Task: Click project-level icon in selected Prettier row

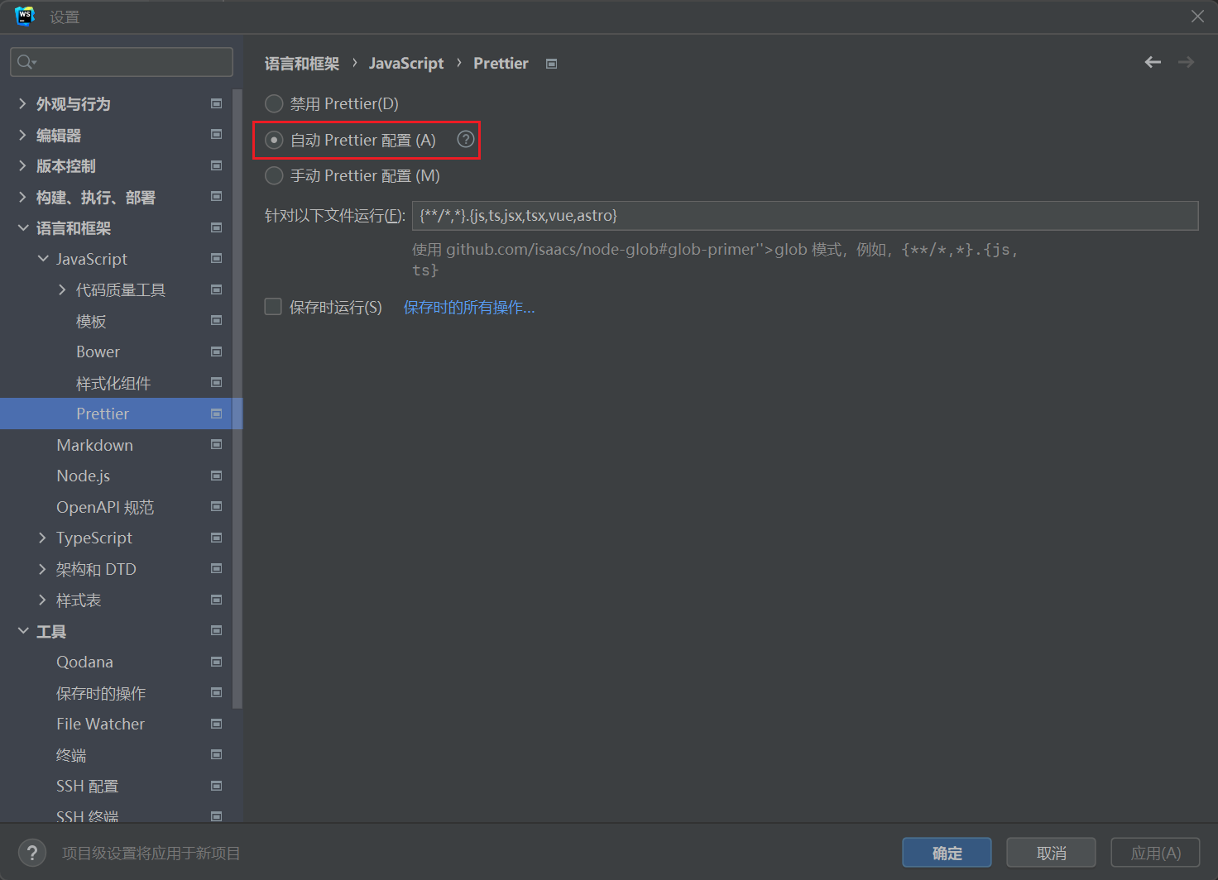Action: pyautogui.click(x=217, y=414)
